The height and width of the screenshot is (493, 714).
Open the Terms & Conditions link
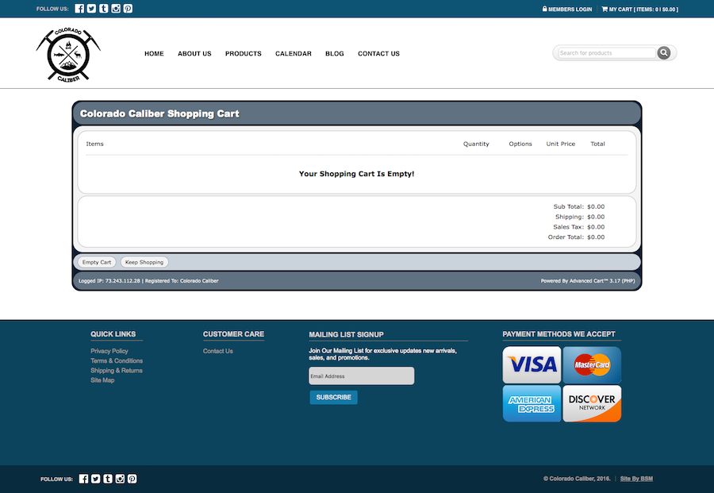117,361
